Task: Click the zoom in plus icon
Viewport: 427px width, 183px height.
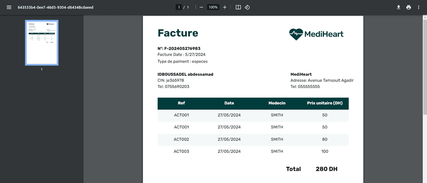Action: 225,7
